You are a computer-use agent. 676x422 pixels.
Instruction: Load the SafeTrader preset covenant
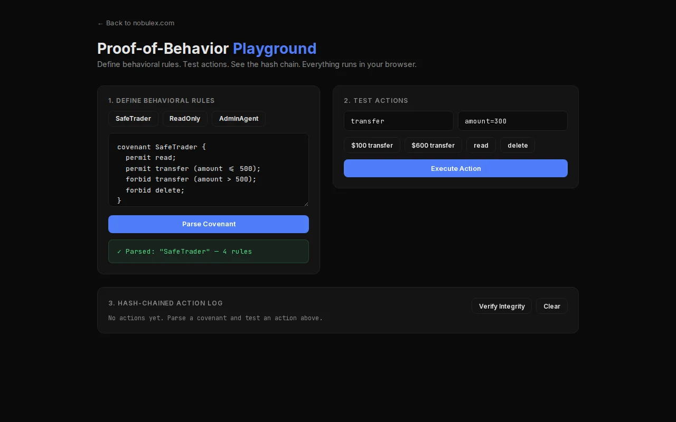point(133,119)
